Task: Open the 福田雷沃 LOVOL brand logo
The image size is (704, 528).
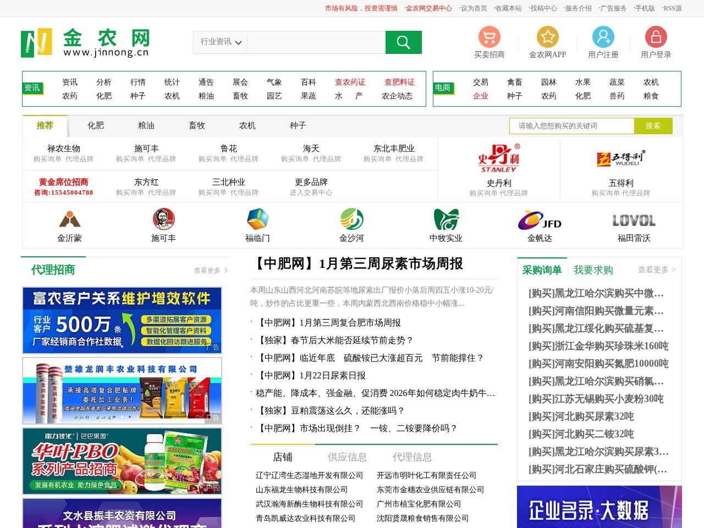Action: (x=634, y=221)
